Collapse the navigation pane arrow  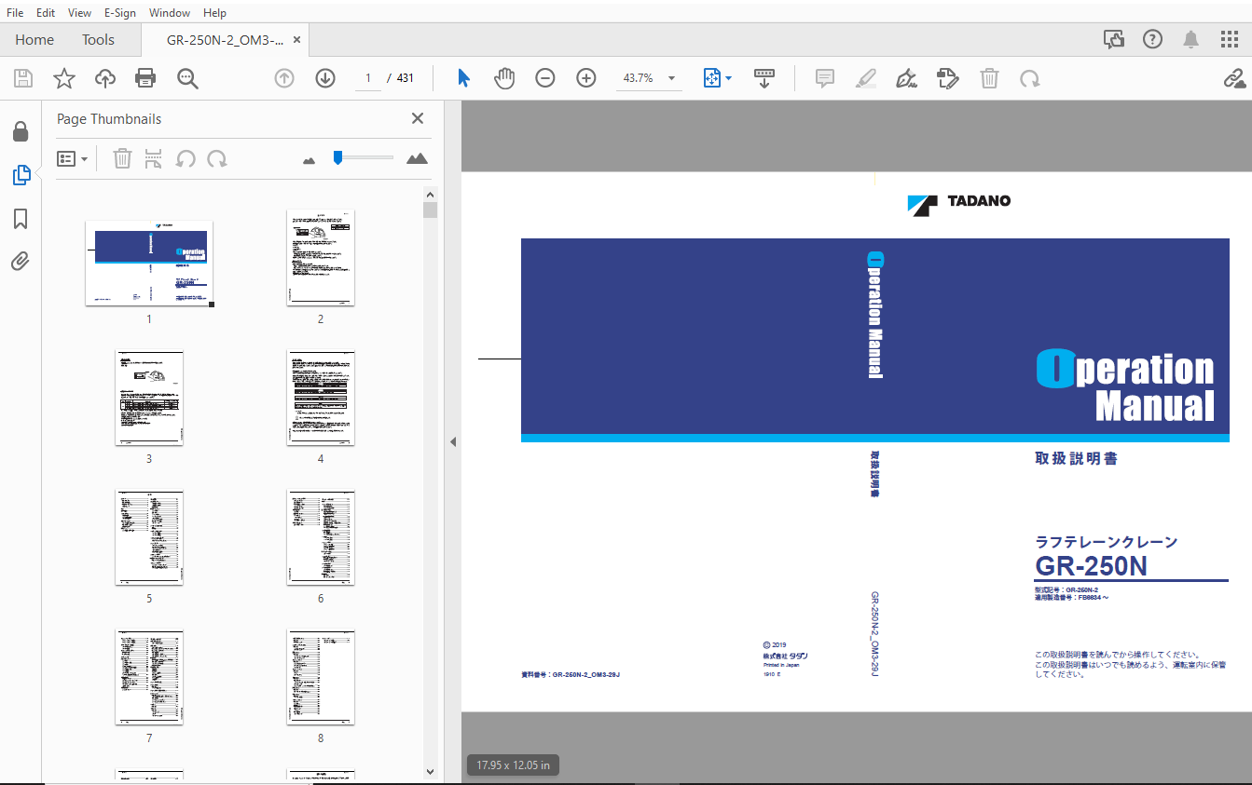pos(453,441)
